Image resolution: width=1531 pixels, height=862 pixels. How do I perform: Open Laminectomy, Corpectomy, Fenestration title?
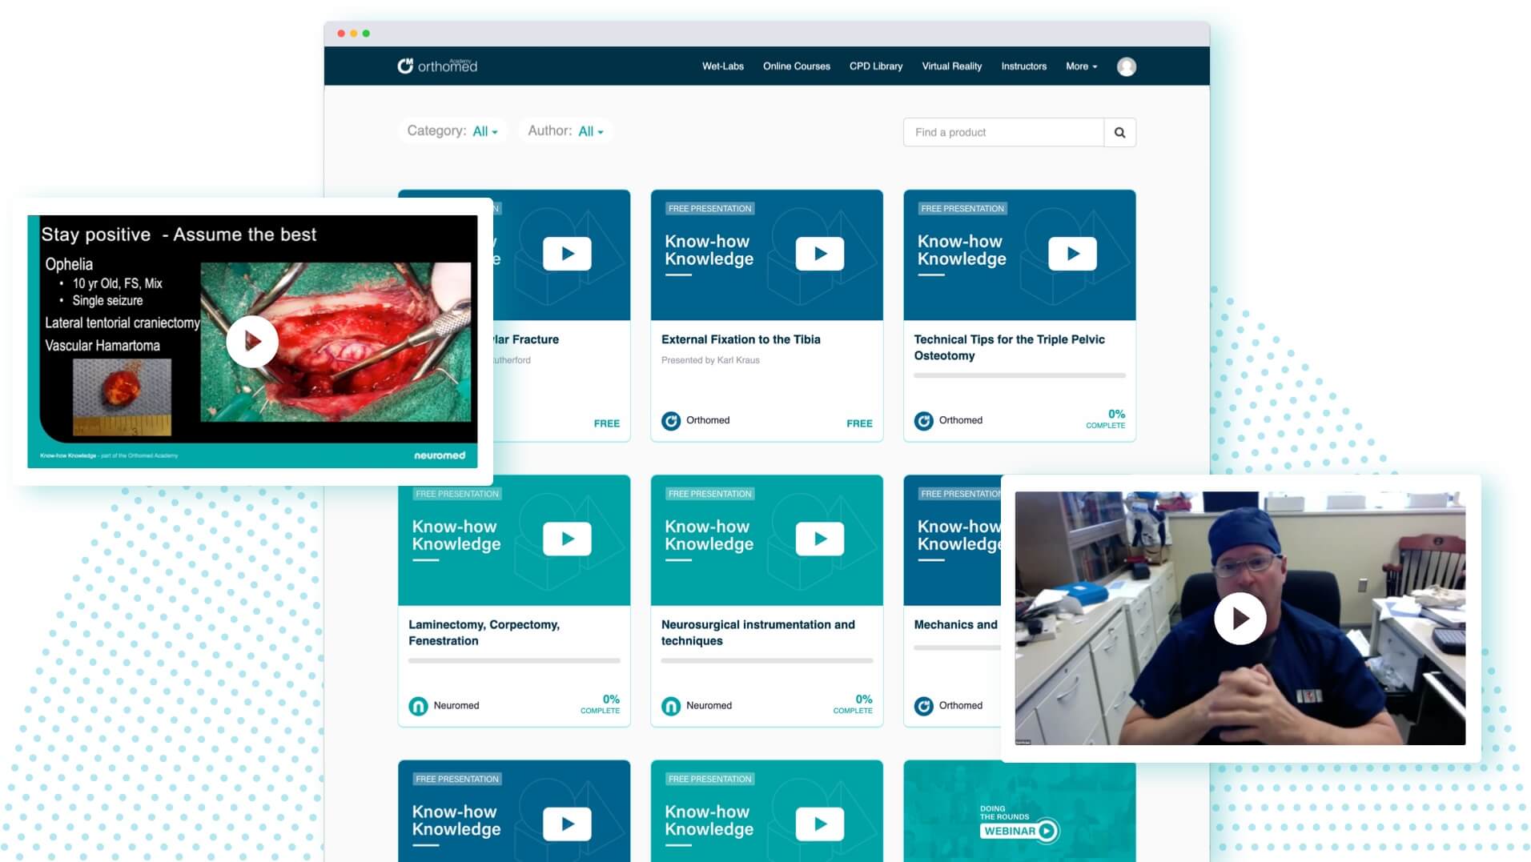(x=484, y=632)
